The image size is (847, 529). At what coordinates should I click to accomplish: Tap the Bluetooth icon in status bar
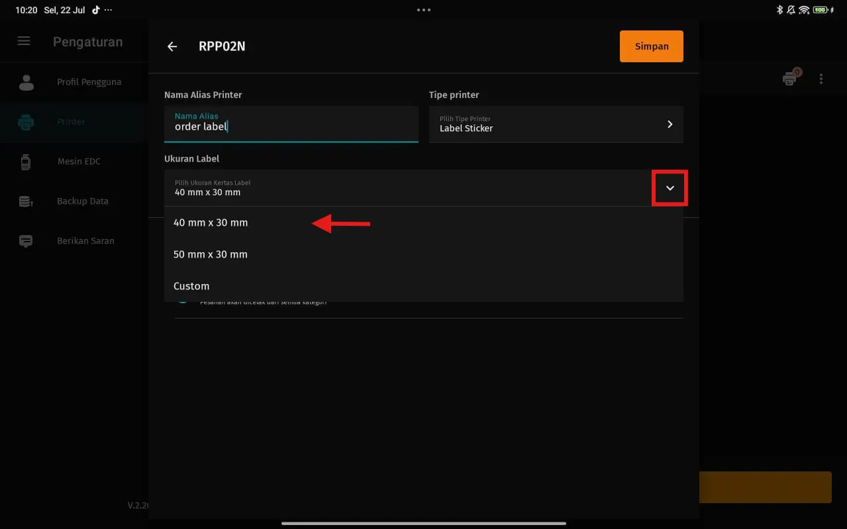coord(779,10)
